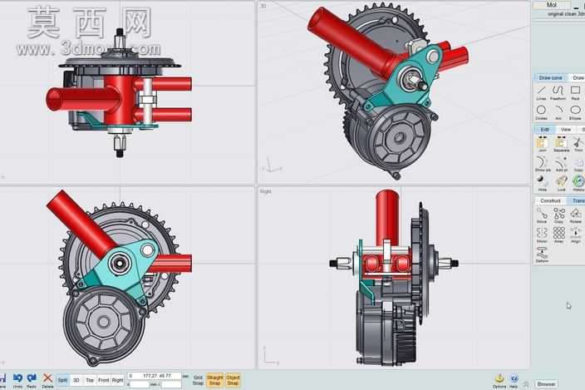Image resolution: width=585 pixels, height=390 pixels.
Task: Activate the Add pt tool
Action: coord(561,164)
